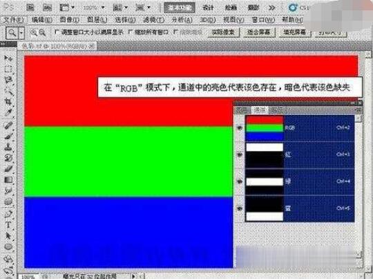
Task: Click the 适合屏幕 (Fit Screen) button
Action: coord(258,32)
